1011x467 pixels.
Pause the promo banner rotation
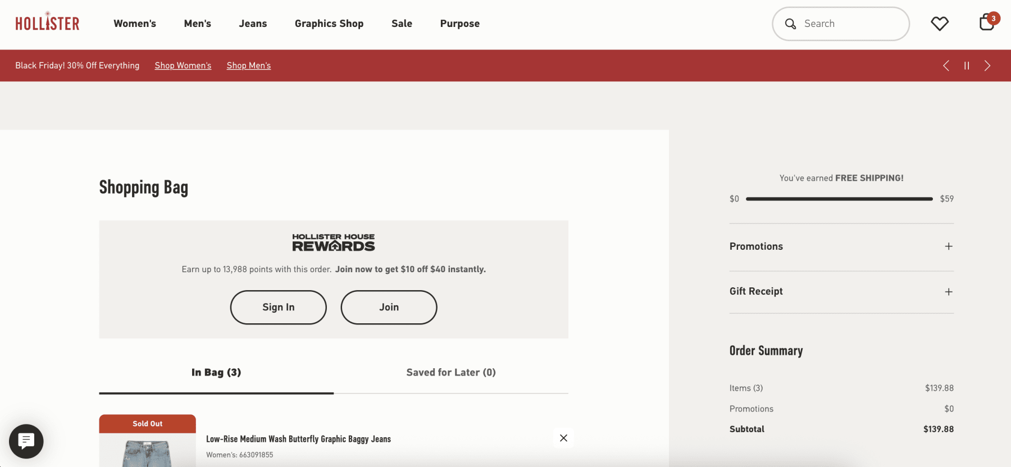click(967, 66)
